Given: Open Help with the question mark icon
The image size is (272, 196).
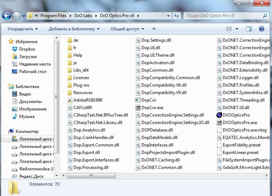Looking at the screenshot, I should [x=261, y=29].
